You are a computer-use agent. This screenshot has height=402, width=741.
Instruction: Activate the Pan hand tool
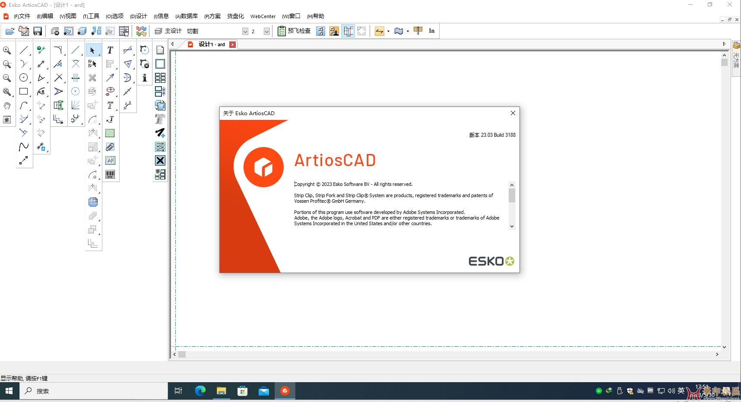click(7, 106)
